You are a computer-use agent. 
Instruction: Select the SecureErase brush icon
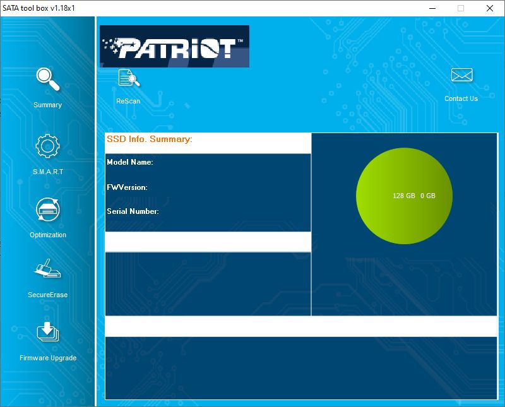point(48,268)
